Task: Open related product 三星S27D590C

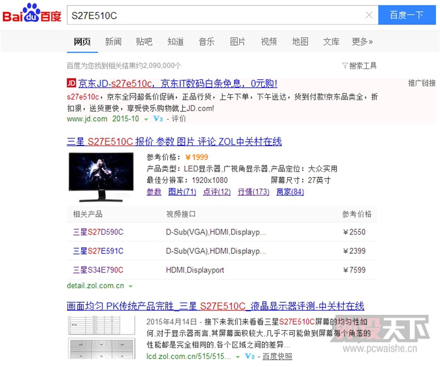Action: tap(98, 232)
